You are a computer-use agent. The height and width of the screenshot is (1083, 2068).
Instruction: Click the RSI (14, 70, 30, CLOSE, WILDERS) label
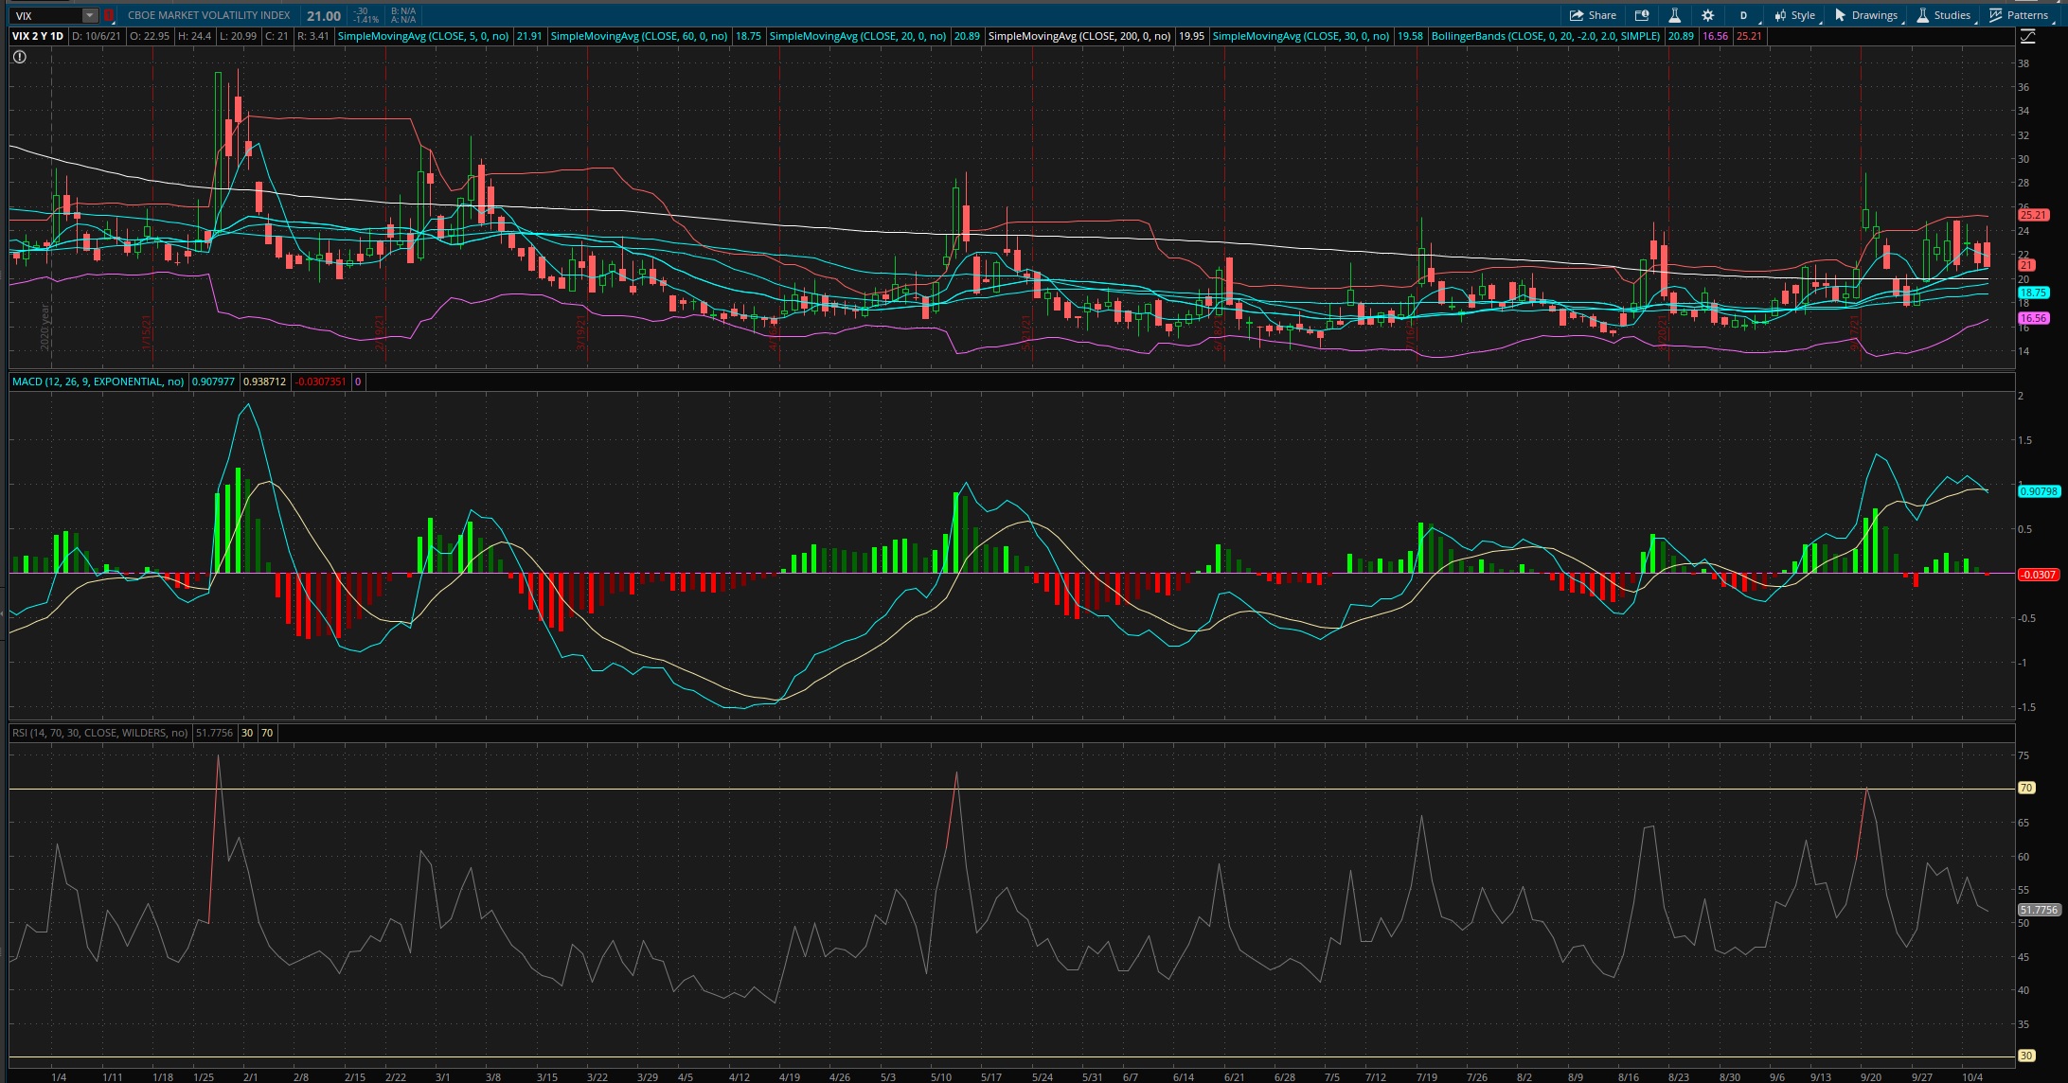pyautogui.click(x=100, y=733)
